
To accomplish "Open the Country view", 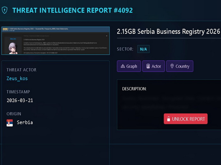I will pos(182,66).
